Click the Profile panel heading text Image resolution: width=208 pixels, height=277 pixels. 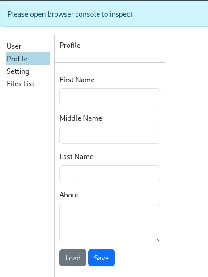pyautogui.click(x=70, y=46)
